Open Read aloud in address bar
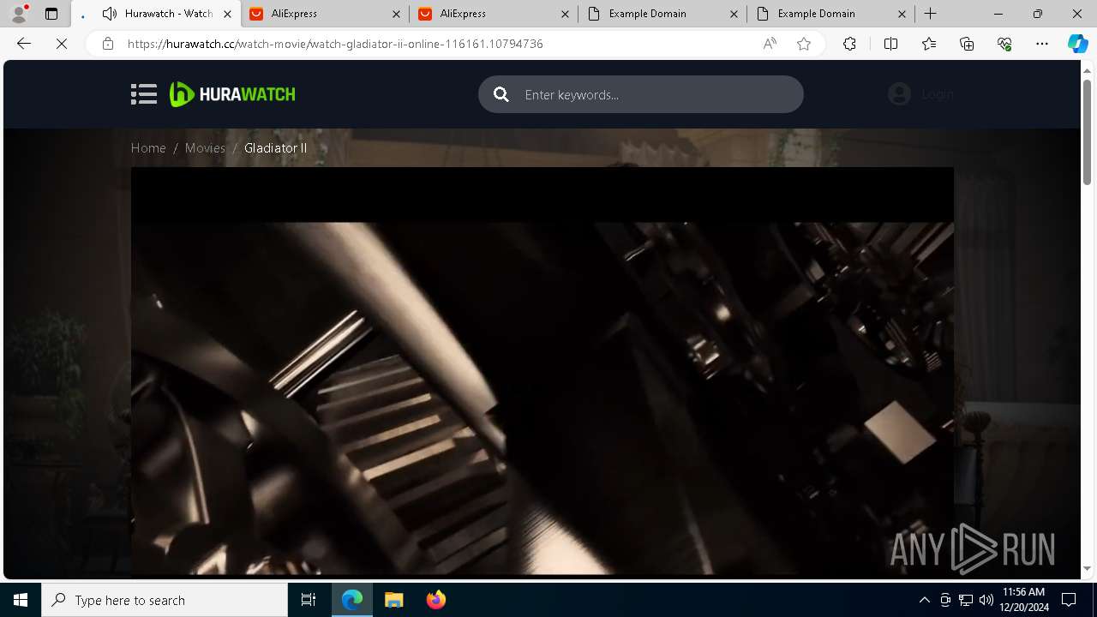The width and height of the screenshot is (1097, 617). 770,44
